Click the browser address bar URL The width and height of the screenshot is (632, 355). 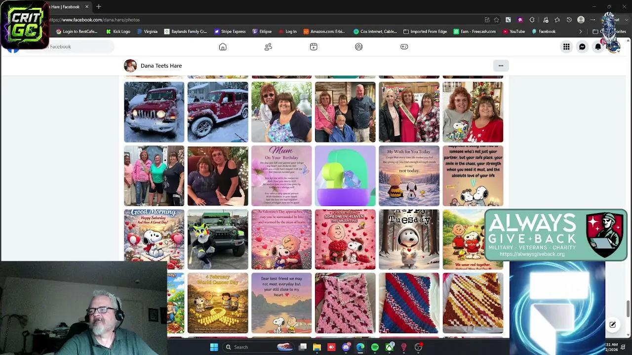pos(94,20)
